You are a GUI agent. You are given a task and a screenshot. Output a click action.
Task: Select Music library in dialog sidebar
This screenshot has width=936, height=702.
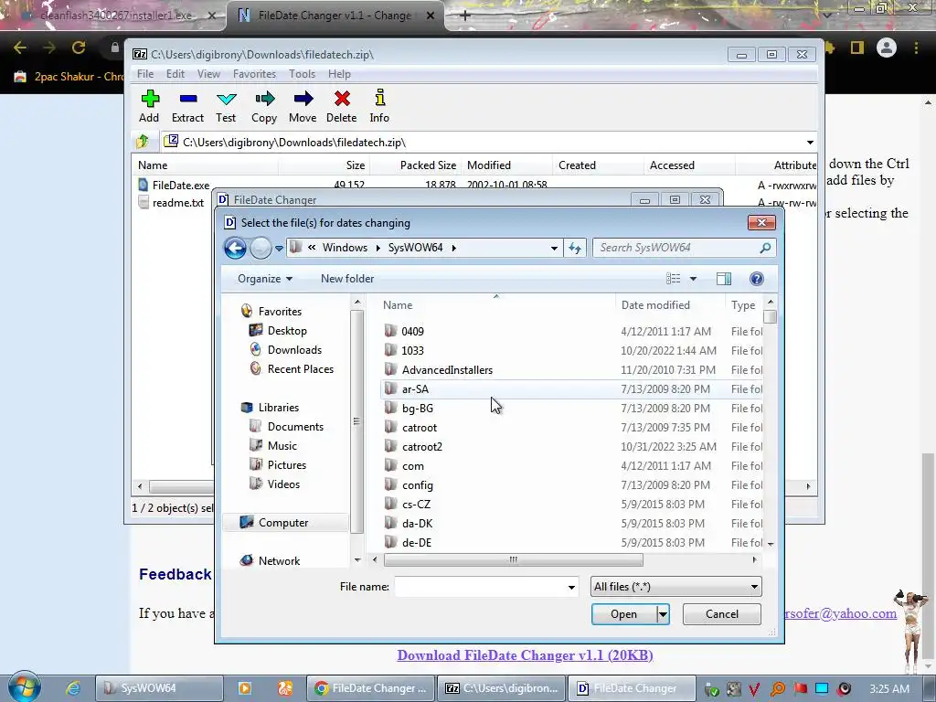pyautogui.click(x=282, y=446)
